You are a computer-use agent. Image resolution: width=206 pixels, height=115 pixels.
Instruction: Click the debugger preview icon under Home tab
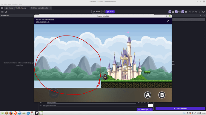6,12
